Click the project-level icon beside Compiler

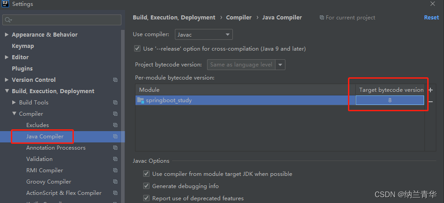(x=115, y=114)
